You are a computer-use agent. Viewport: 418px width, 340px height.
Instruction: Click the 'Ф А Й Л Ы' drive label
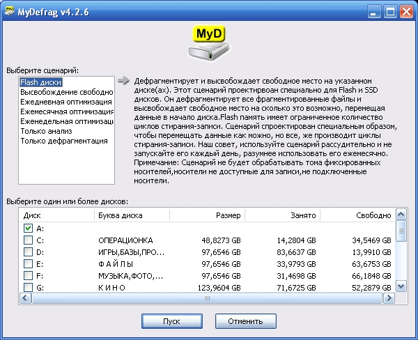116,264
